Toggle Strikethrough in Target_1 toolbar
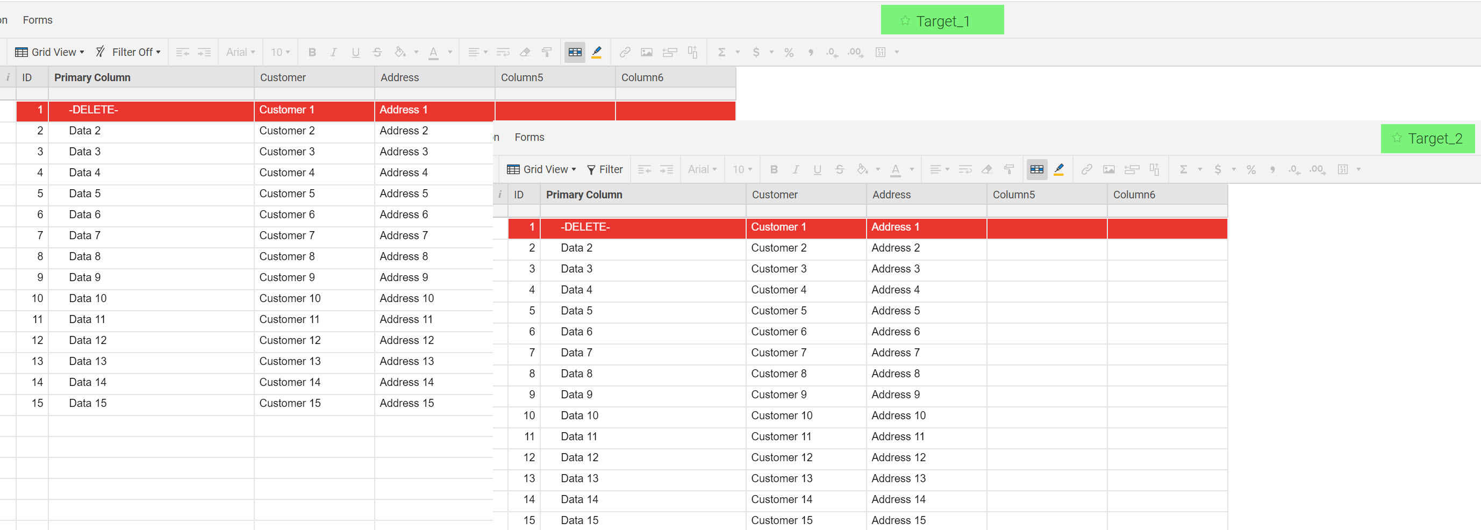Viewport: 1481px width, 530px height. click(x=377, y=52)
